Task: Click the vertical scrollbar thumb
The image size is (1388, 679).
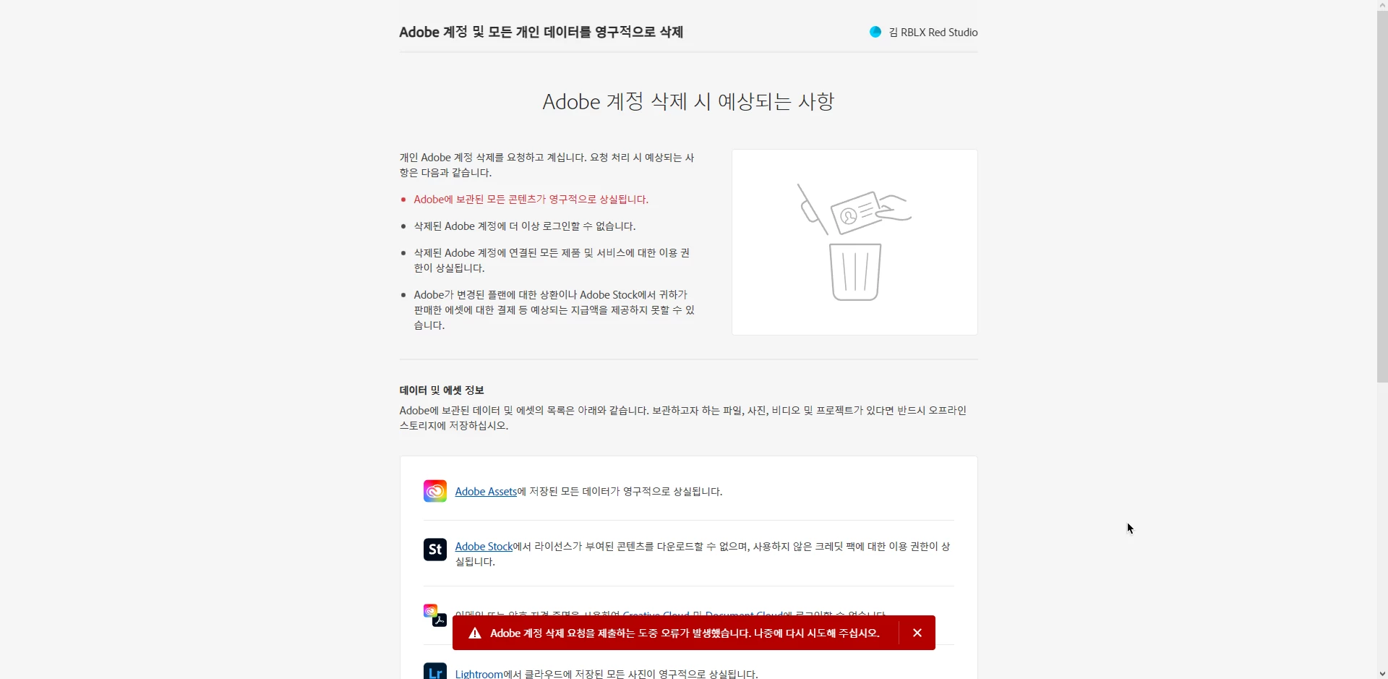Action: pyautogui.click(x=1382, y=197)
